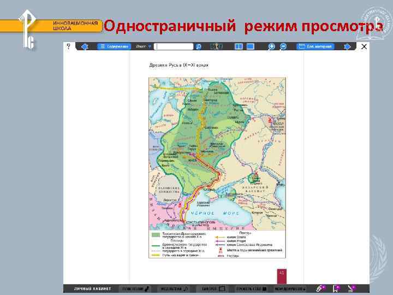Open the third bottom bar item with note icon
Screen dimensions: 393x295
pos(174,289)
